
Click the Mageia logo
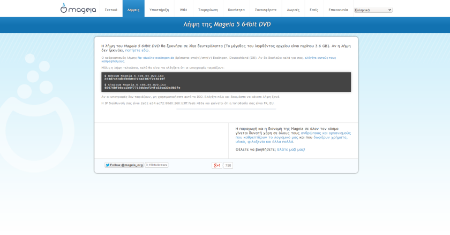[78, 9]
